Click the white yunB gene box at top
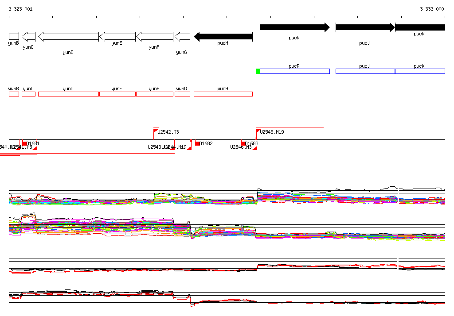 coord(14,37)
